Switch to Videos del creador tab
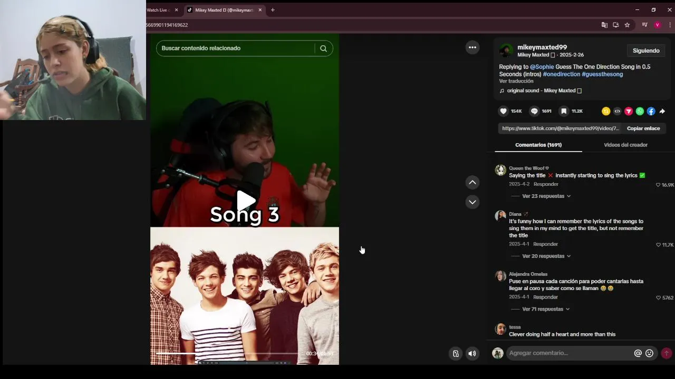675x379 pixels. point(625,145)
